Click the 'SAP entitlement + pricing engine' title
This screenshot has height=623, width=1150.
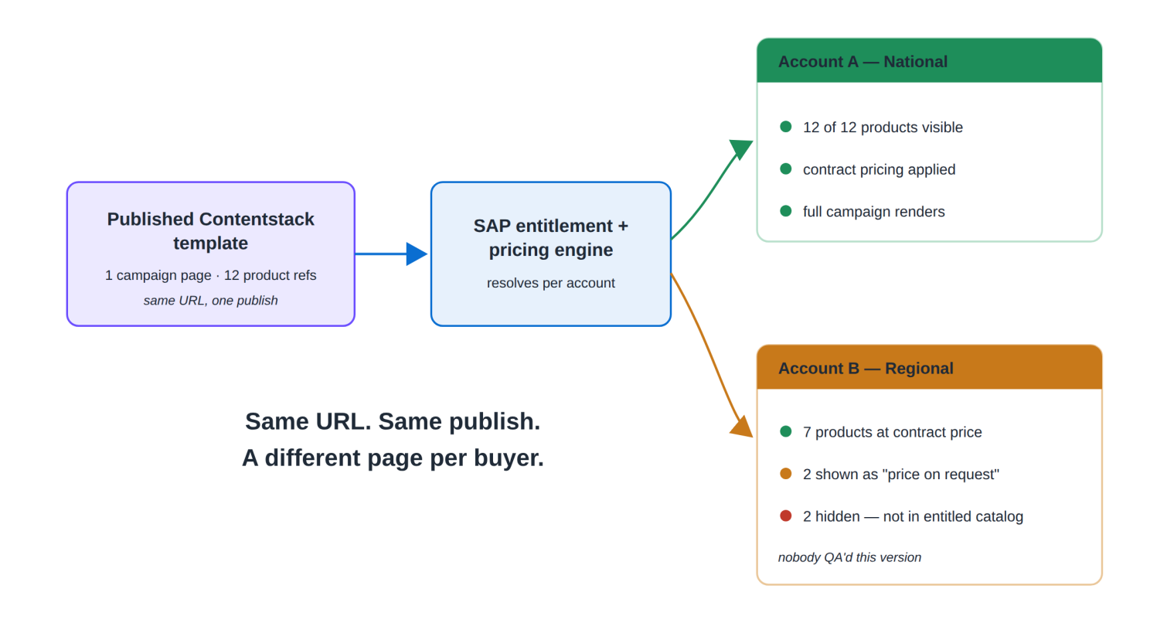click(x=550, y=238)
